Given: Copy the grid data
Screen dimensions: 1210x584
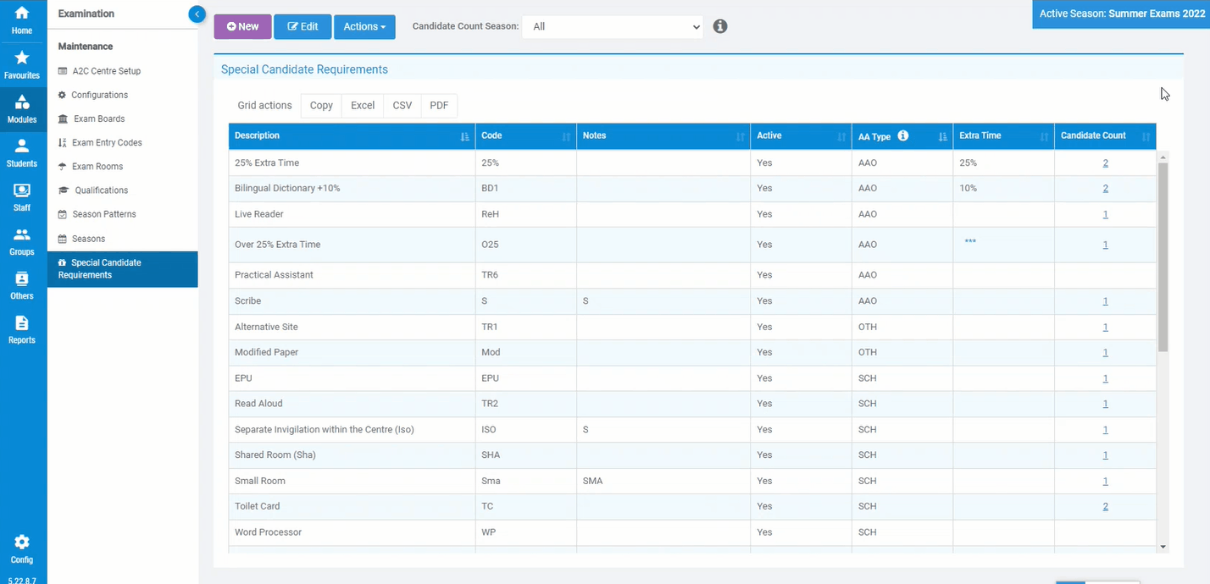Looking at the screenshot, I should click(321, 106).
